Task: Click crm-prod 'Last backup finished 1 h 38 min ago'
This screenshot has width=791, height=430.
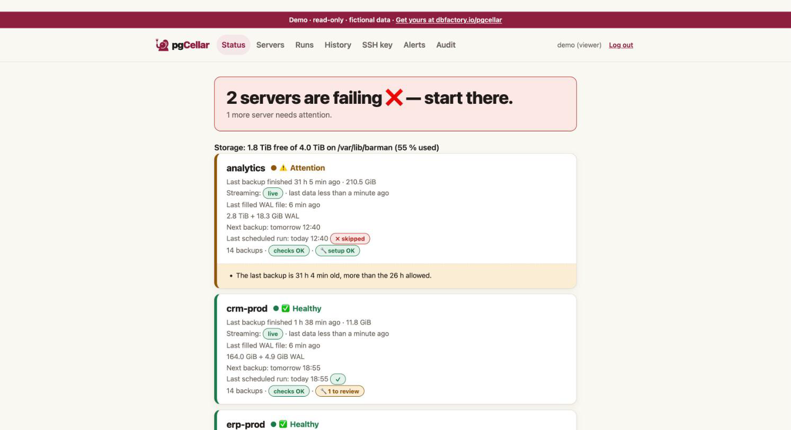Action: [x=283, y=322]
